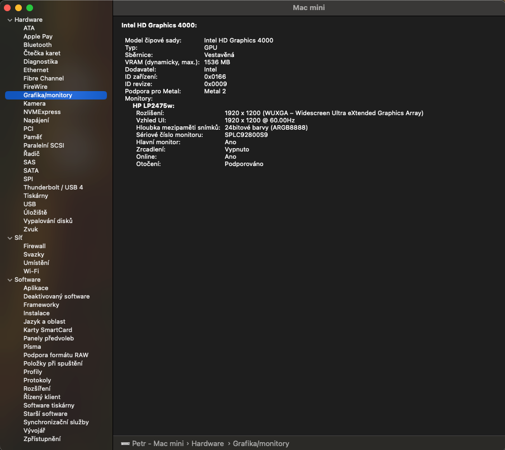The image size is (505, 450).
Task: Open Synchronizační služby entry
Action: coord(56,423)
